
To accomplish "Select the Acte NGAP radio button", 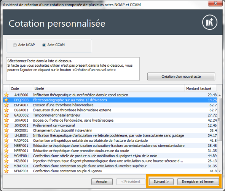I will 15,45.
